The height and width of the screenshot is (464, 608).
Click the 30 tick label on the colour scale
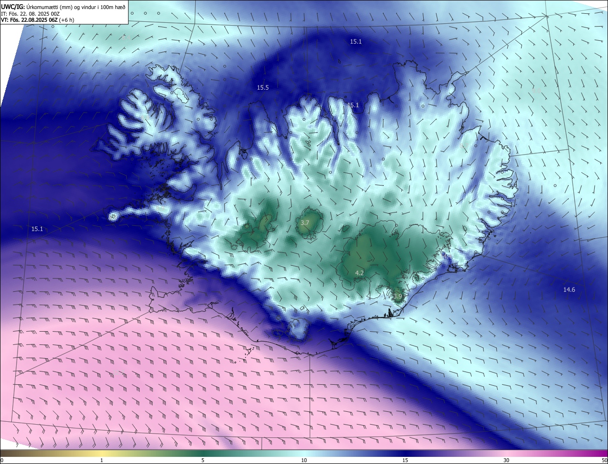pyautogui.click(x=506, y=460)
